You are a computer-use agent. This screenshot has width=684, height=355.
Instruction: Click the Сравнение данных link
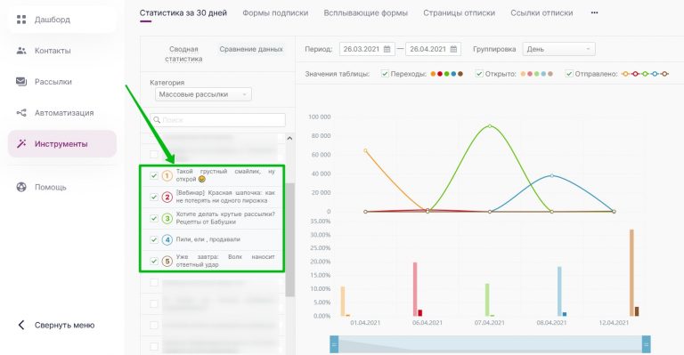click(251, 49)
